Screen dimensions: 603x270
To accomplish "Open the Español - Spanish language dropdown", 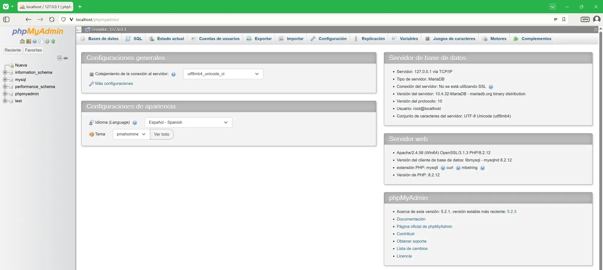I will tap(188, 122).
